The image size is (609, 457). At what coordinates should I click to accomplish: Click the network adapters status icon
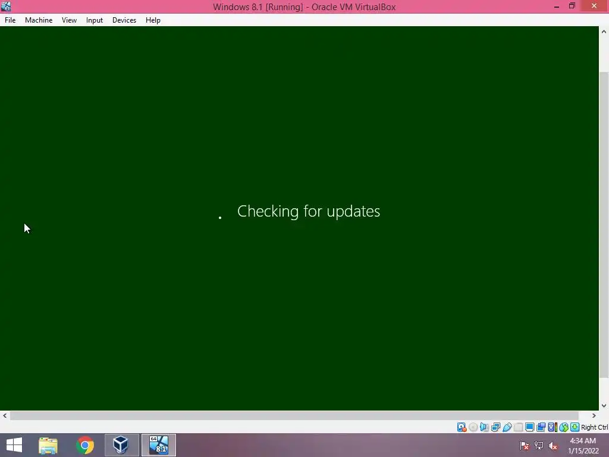tap(495, 427)
